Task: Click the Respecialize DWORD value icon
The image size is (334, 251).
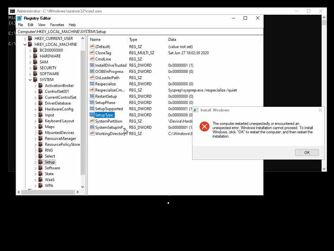Action: 92,84
